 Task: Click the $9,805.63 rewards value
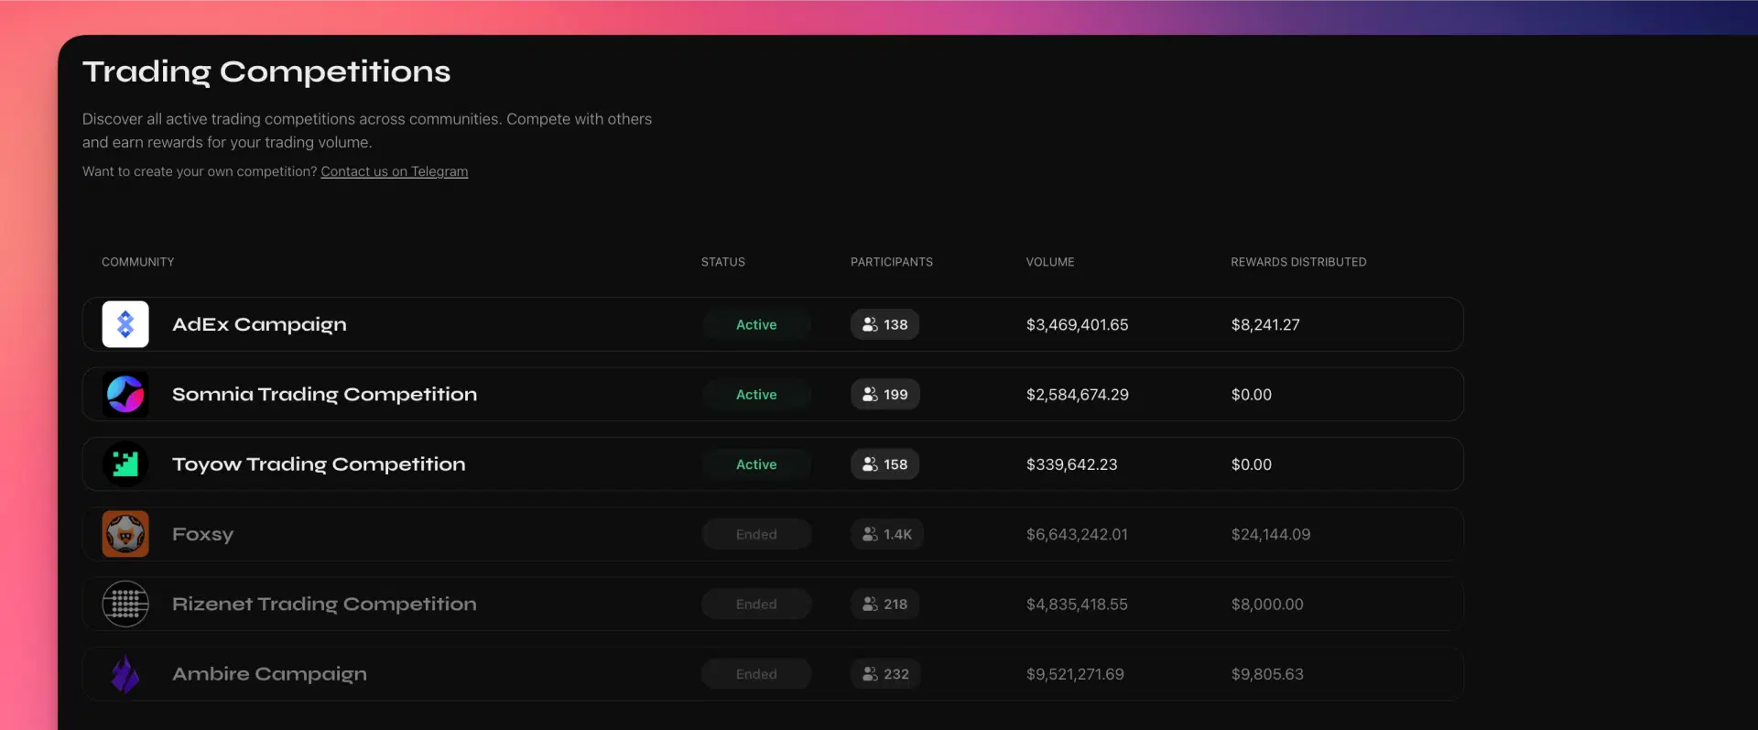coord(1267,674)
